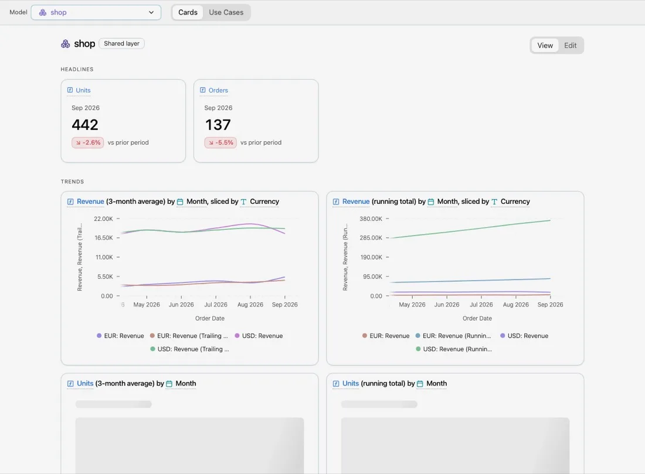Click Month in Units running total title
Screen dimensions: 645x474
pyautogui.click(x=436, y=383)
